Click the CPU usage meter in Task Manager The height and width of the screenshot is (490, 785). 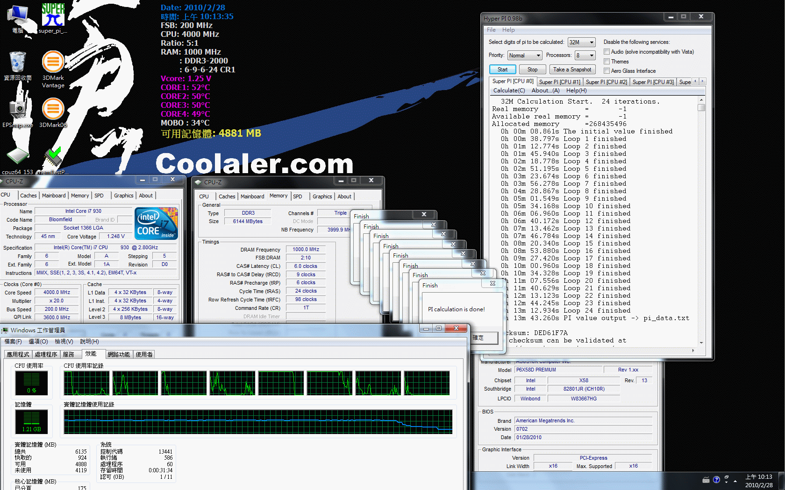(x=31, y=383)
